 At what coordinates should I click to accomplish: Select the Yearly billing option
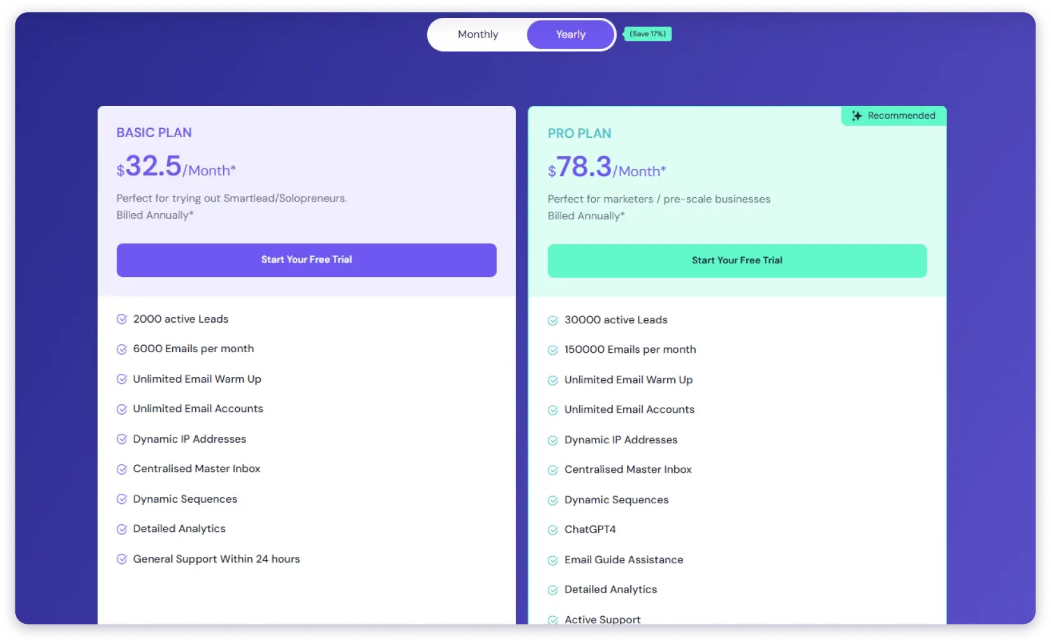pos(570,34)
